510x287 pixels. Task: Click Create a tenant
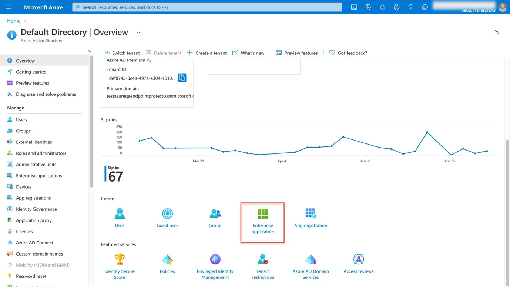coord(207,53)
